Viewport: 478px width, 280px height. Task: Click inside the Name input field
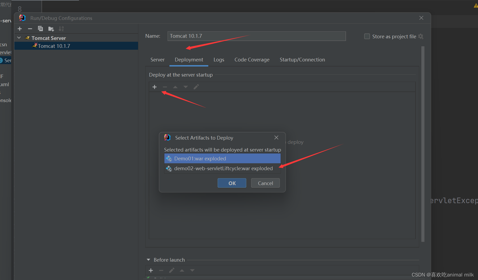click(256, 36)
